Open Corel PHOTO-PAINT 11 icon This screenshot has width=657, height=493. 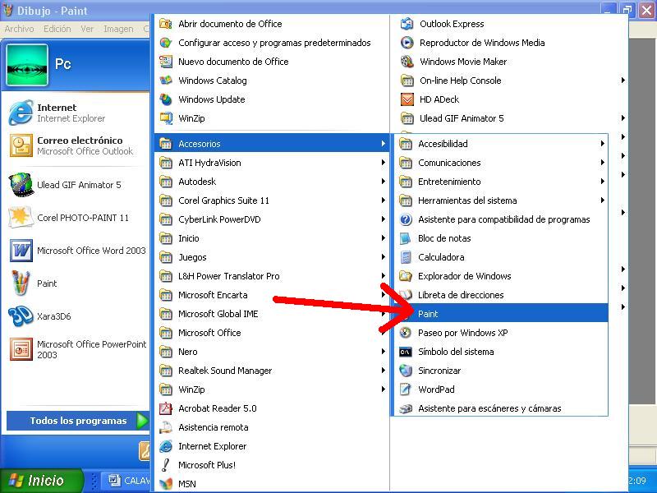(x=21, y=217)
